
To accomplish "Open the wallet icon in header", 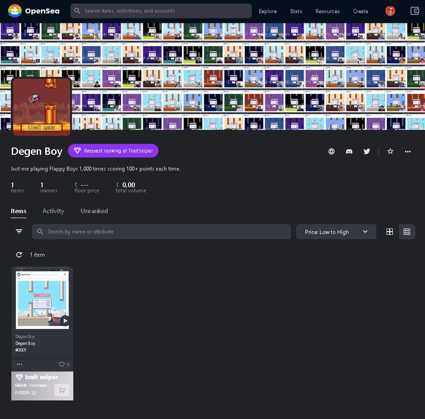I will pos(415,11).
